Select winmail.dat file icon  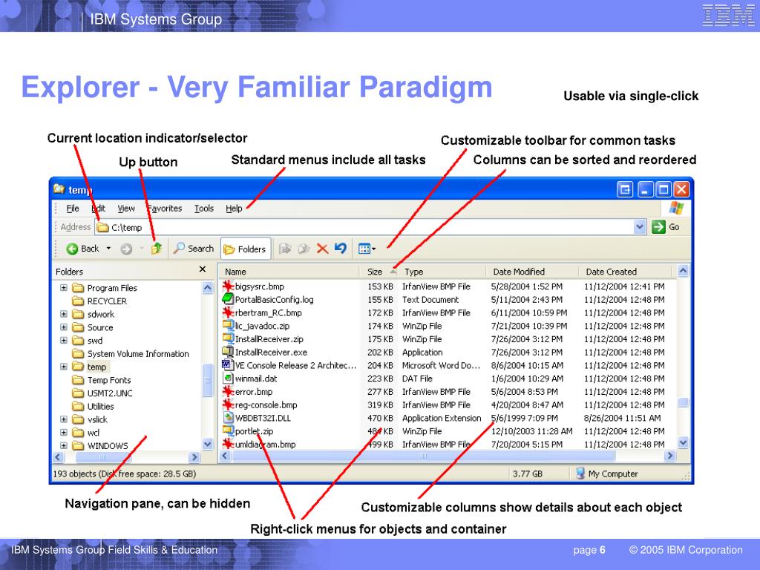point(228,378)
